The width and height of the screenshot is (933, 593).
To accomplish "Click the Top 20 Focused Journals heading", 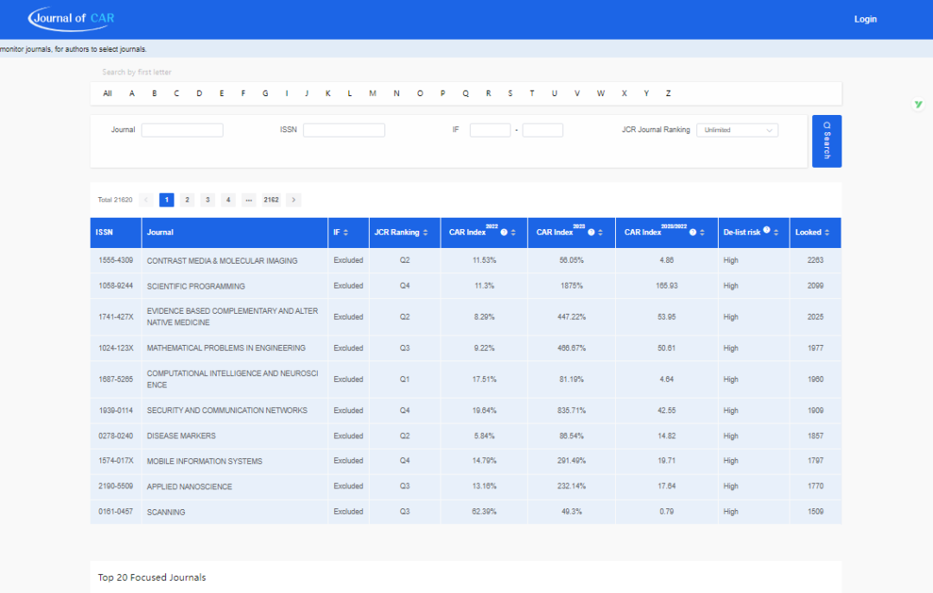I will (152, 577).
